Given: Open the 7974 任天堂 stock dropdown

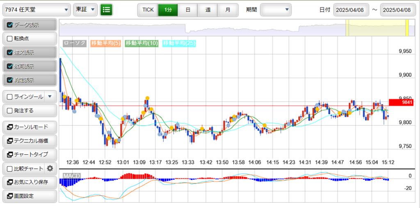Looking at the screenshot, I should [x=37, y=9].
